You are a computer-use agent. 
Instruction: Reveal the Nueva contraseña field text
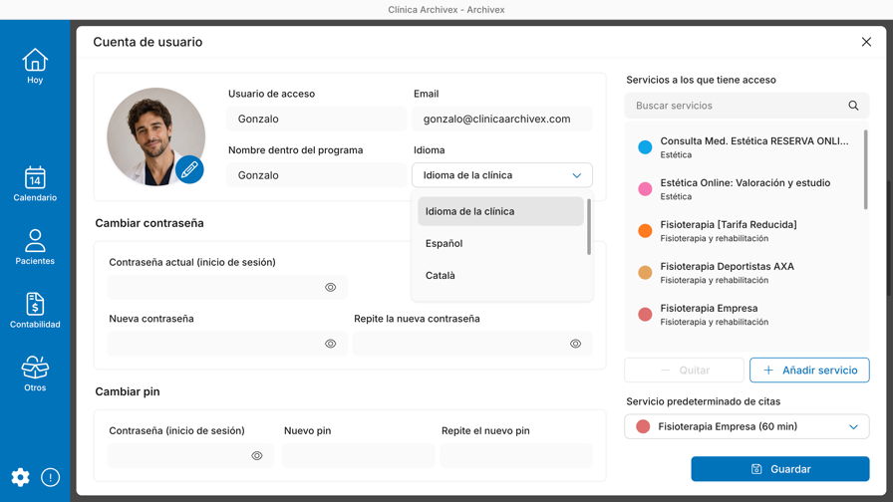point(330,344)
